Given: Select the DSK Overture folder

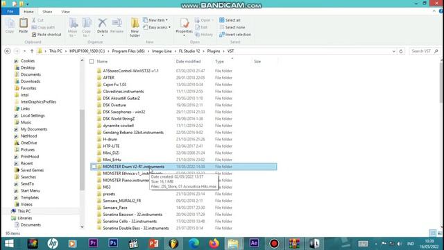Looking at the screenshot, I should tap(114, 105).
